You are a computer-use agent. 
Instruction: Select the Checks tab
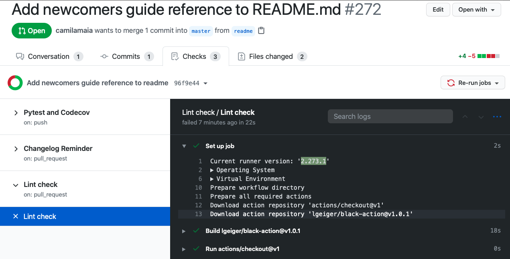coord(195,56)
